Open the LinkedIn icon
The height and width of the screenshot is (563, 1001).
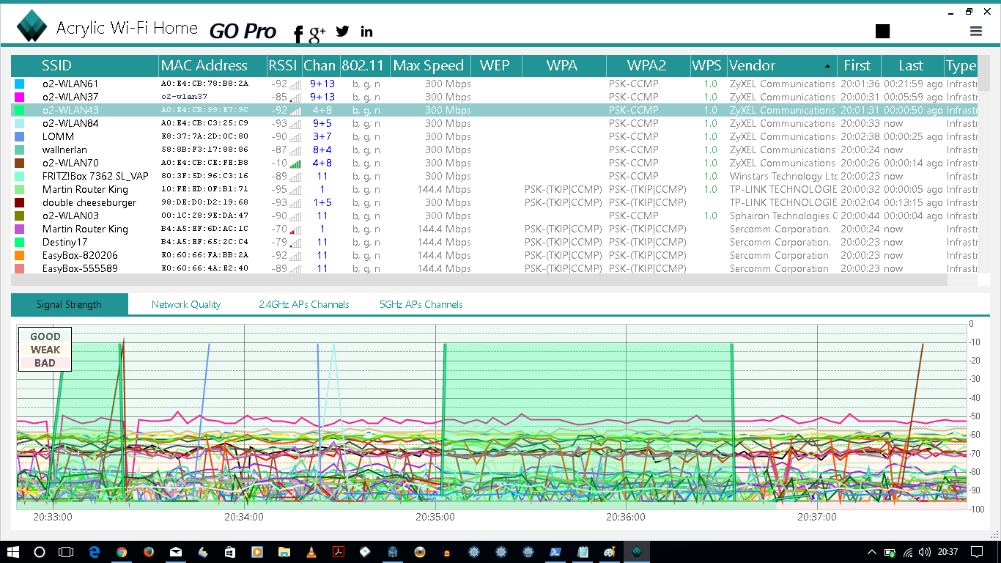coord(366,31)
